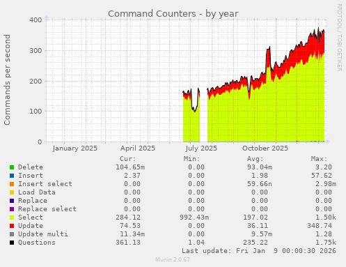Click the 'October 2025' axis label

click(x=265, y=148)
